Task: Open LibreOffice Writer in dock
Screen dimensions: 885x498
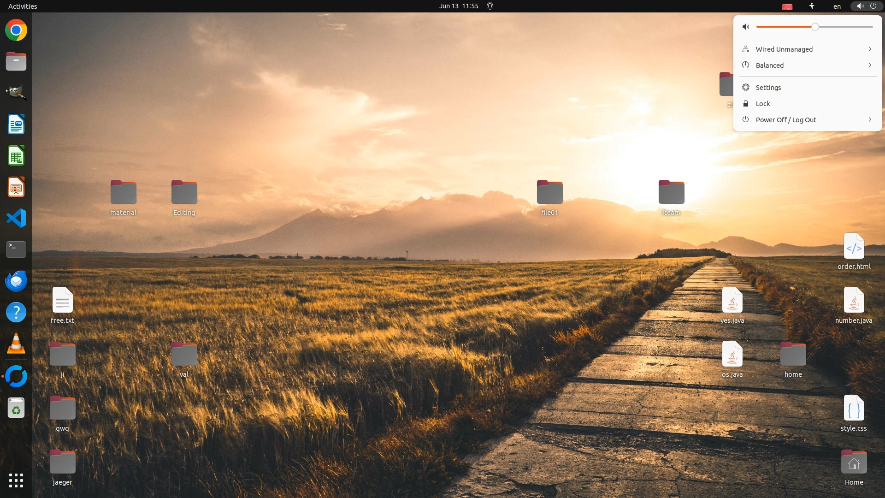Action: (16, 125)
